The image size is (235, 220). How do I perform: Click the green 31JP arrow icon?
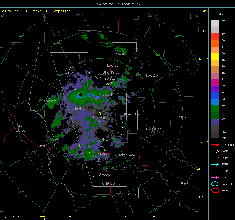click(x=215, y=171)
